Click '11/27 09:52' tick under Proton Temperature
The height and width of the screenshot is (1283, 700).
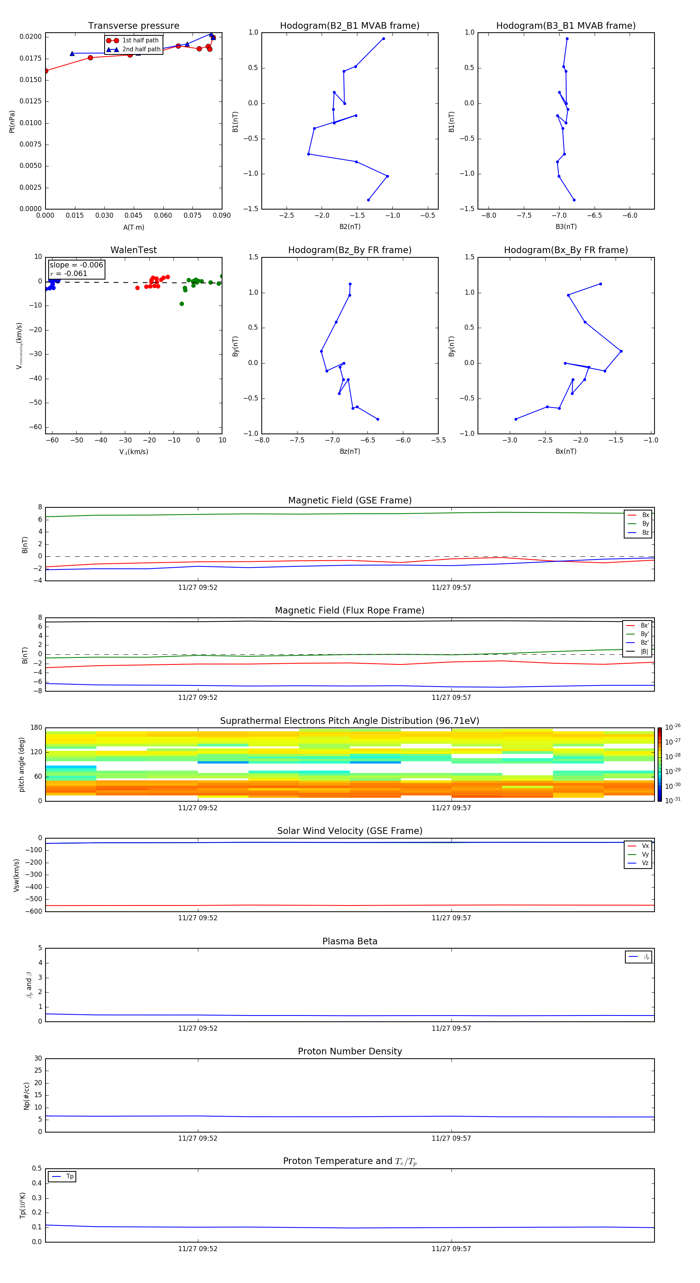pos(198,1249)
